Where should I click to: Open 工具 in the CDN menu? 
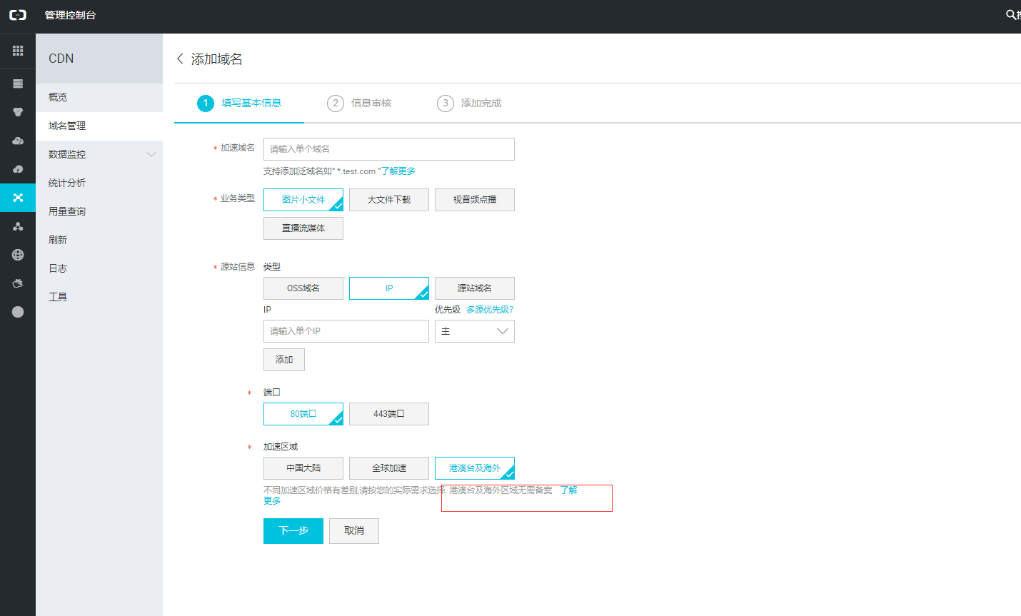(x=99, y=297)
